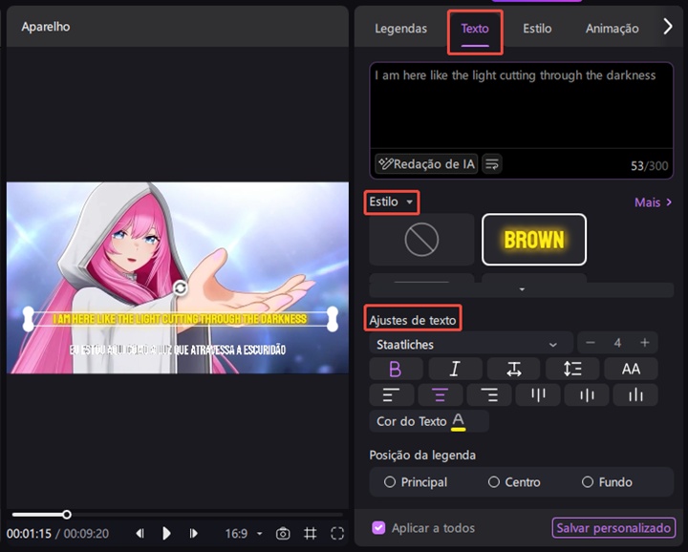The width and height of the screenshot is (688, 552).
Task: Toggle Aplicar a todos checkbox
Action: (378, 528)
